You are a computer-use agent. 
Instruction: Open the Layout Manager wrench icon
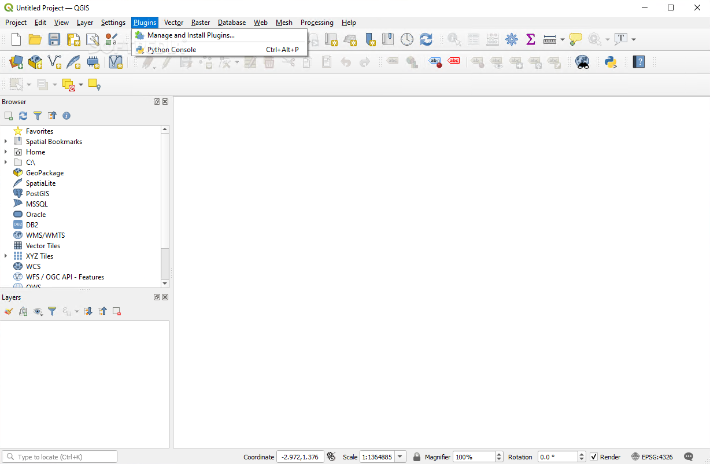coord(93,39)
